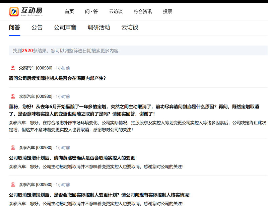Go to the 投票 section

pyautogui.click(x=167, y=11)
